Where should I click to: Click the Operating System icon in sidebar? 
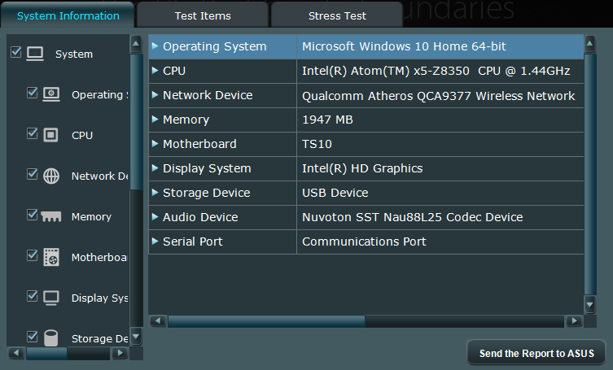pos(51,94)
